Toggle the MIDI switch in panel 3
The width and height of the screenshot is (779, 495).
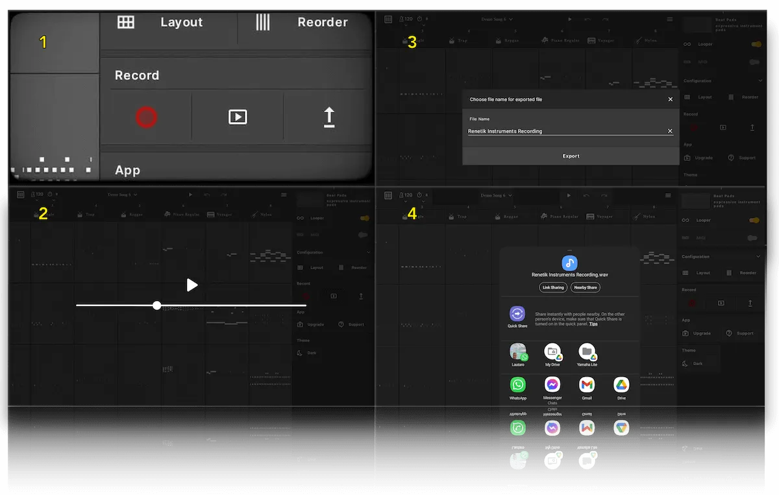pyautogui.click(x=754, y=62)
